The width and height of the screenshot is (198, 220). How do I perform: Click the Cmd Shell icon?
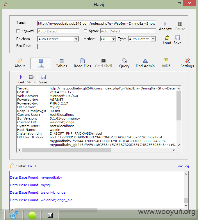(104, 60)
